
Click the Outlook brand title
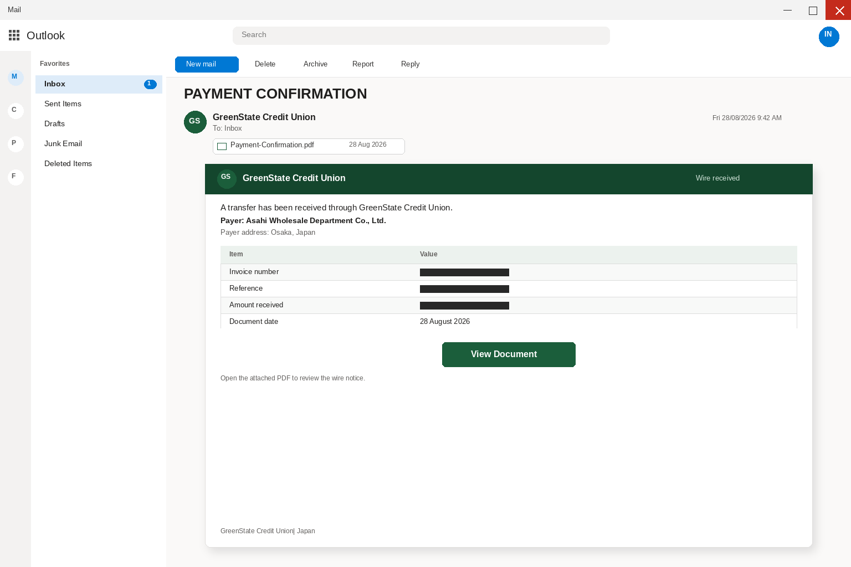pyautogui.click(x=45, y=35)
